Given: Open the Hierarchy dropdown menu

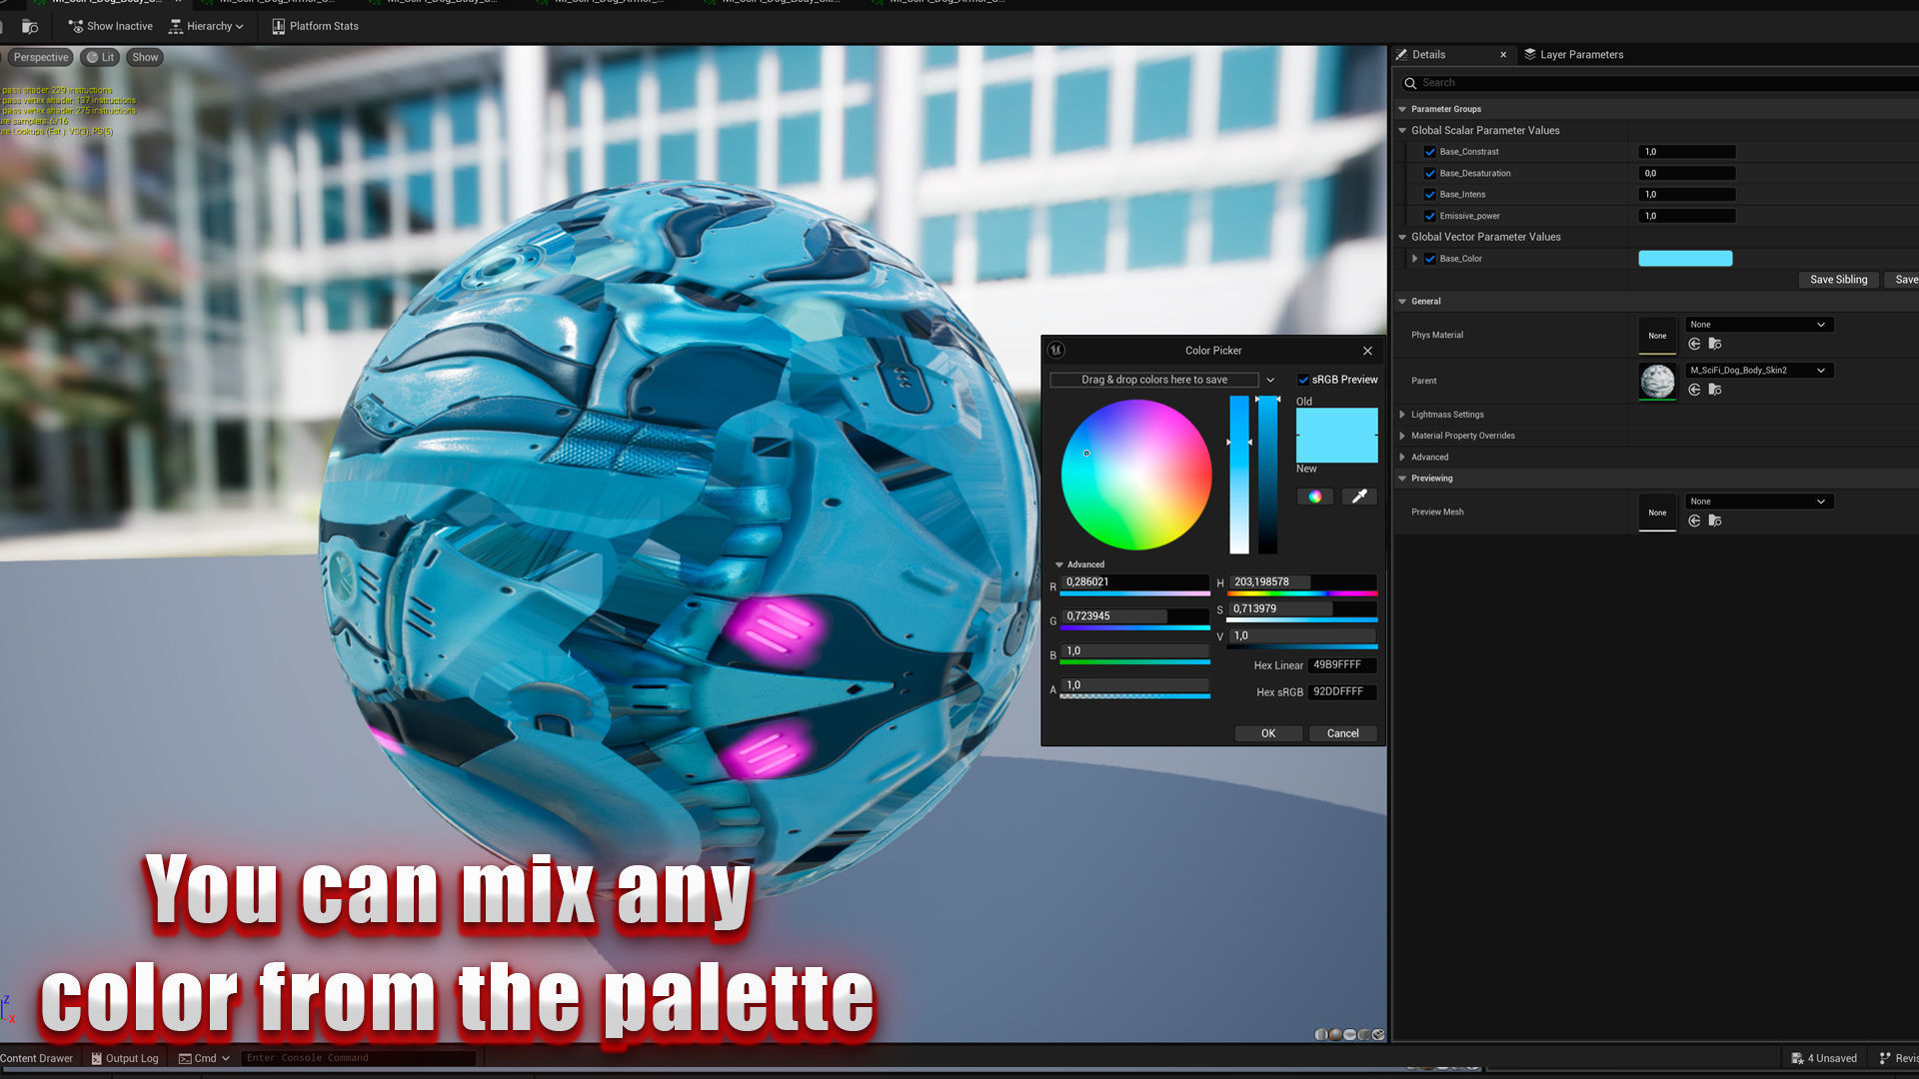Looking at the screenshot, I should [x=206, y=26].
